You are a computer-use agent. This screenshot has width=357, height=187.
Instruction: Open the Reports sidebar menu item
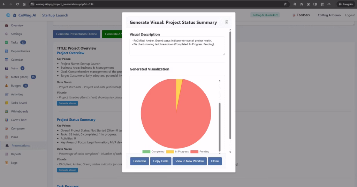tap(16, 154)
